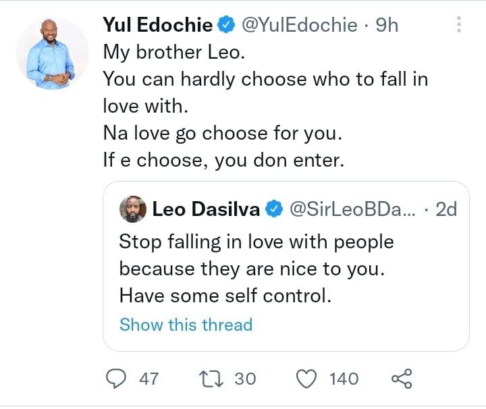
Task: Open the Yul Edochie display name
Action: [158, 26]
